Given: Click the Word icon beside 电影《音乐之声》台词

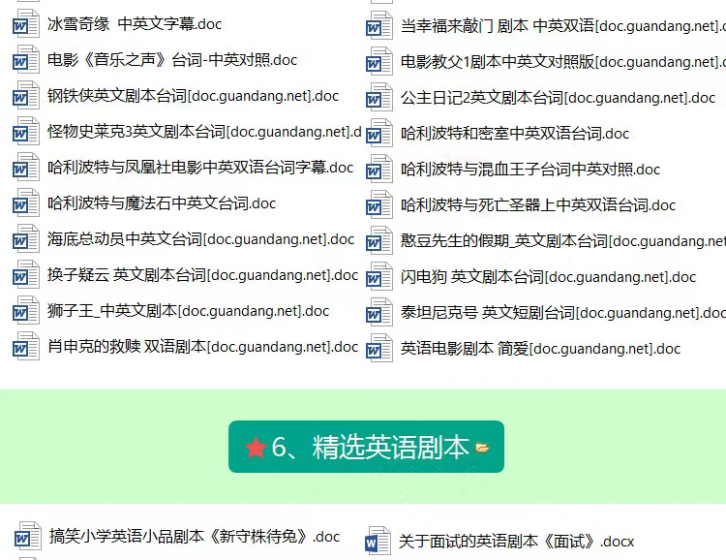Looking at the screenshot, I should (26, 59).
